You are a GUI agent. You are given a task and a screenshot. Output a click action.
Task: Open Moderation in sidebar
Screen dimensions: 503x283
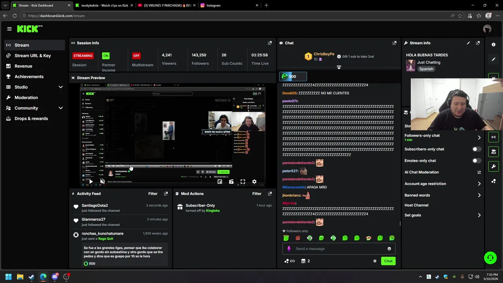point(35,97)
